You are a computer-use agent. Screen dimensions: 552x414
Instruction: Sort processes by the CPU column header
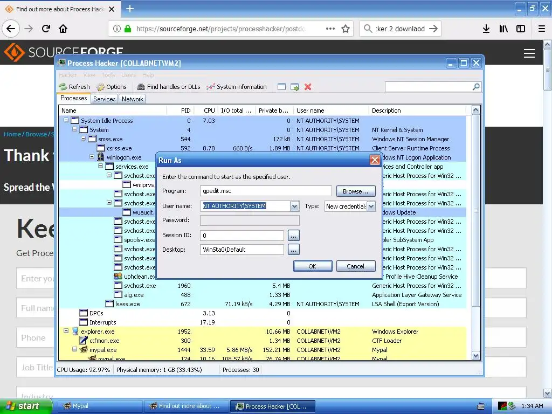pyautogui.click(x=206, y=111)
